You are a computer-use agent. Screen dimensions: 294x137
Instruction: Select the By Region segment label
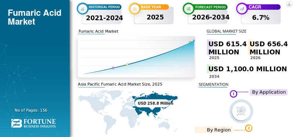click(214, 130)
